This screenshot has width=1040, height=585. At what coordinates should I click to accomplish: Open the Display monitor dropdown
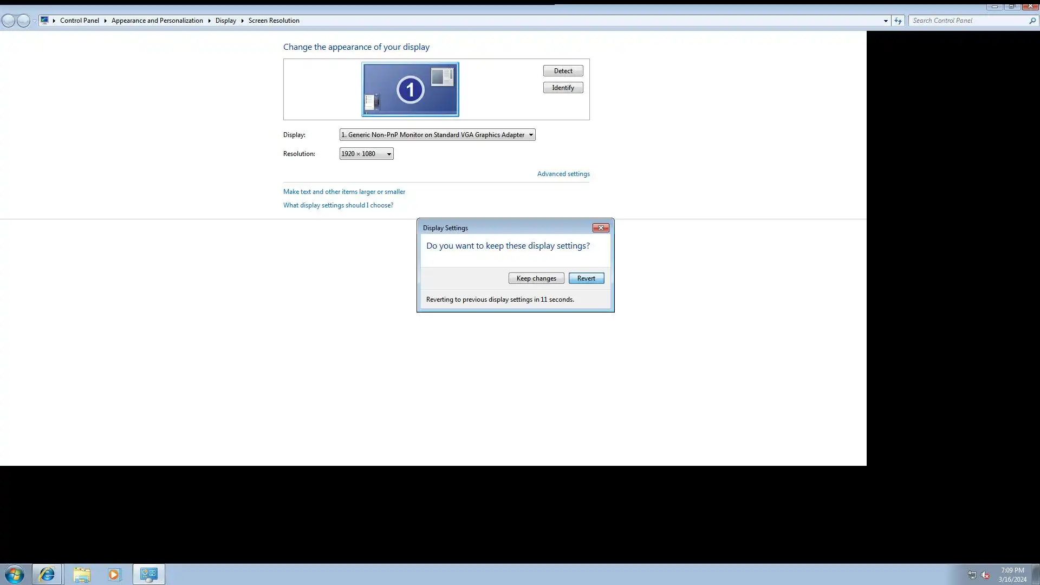click(x=437, y=135)
